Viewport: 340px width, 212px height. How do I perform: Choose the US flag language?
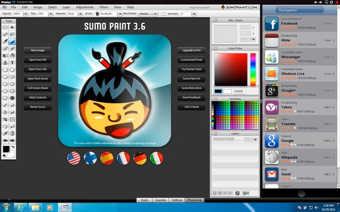74,158
